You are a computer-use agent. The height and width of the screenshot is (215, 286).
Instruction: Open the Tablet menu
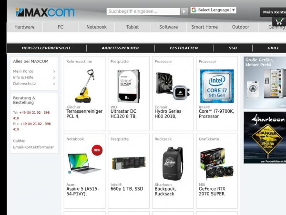click(133, 27)
